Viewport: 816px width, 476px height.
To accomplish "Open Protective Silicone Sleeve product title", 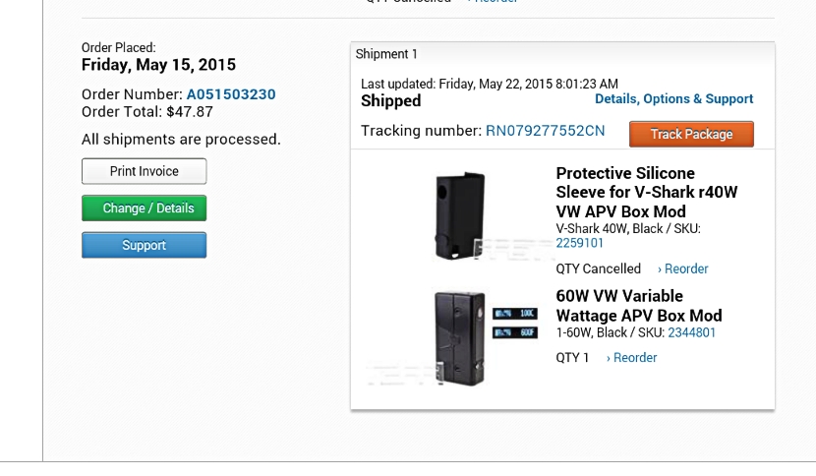I will pyautogui.click(x=646, y=192).
